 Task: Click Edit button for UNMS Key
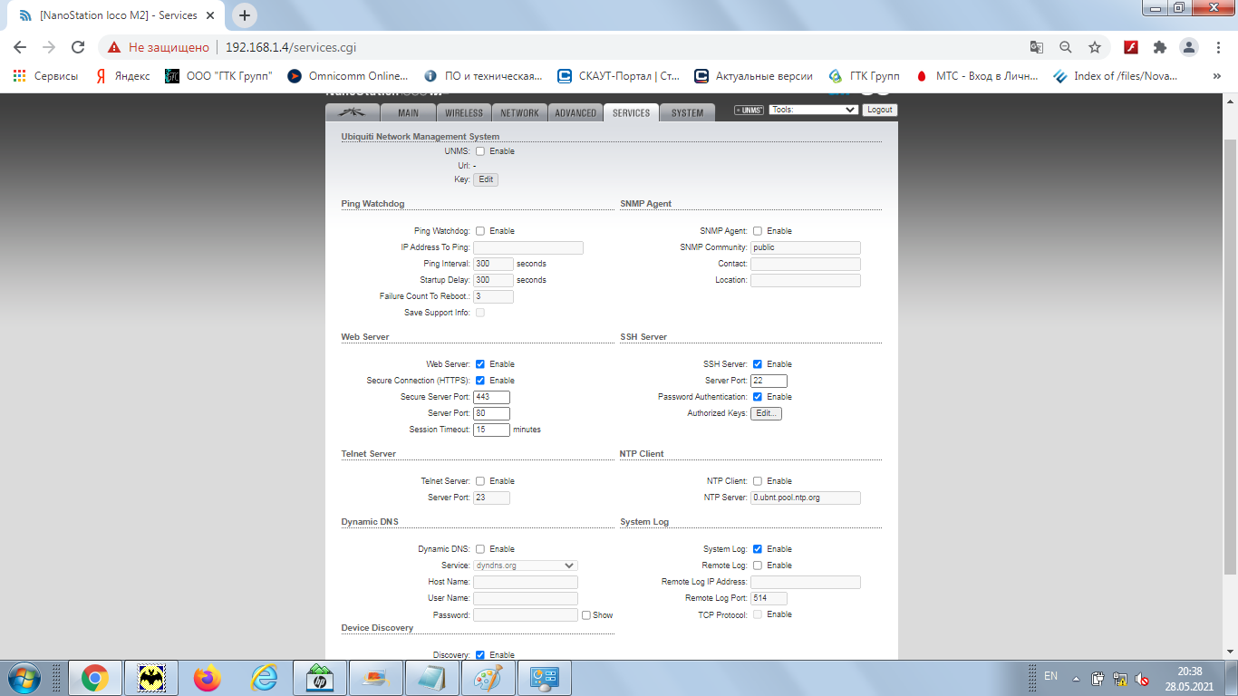pyautogui.click(x=486, y=179)
